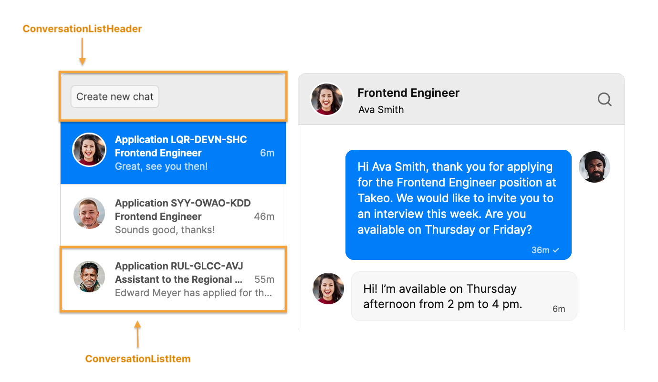The height and width of the screenshot is (382, 658).
Task: Click the Frontend Engineer chat header title
Action: coord(408,93)
